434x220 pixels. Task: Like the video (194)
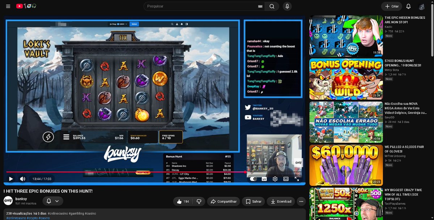tap(183, 201)
